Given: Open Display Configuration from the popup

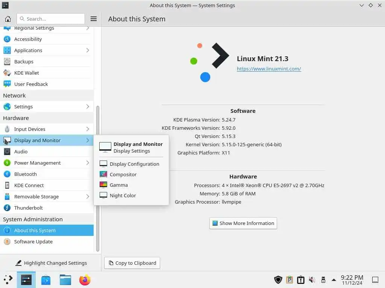Looking at the screenshot, I should (131, 164).
